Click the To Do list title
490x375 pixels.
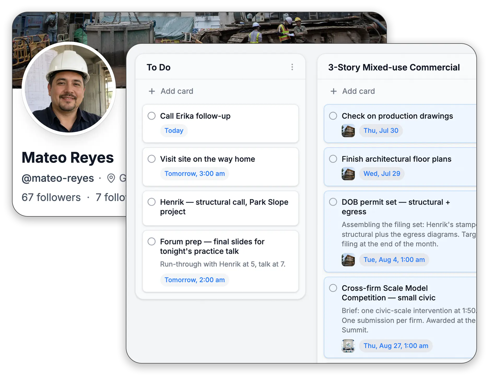pos(158,67)
